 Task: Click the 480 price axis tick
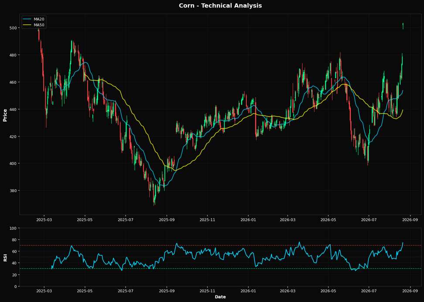13,55
